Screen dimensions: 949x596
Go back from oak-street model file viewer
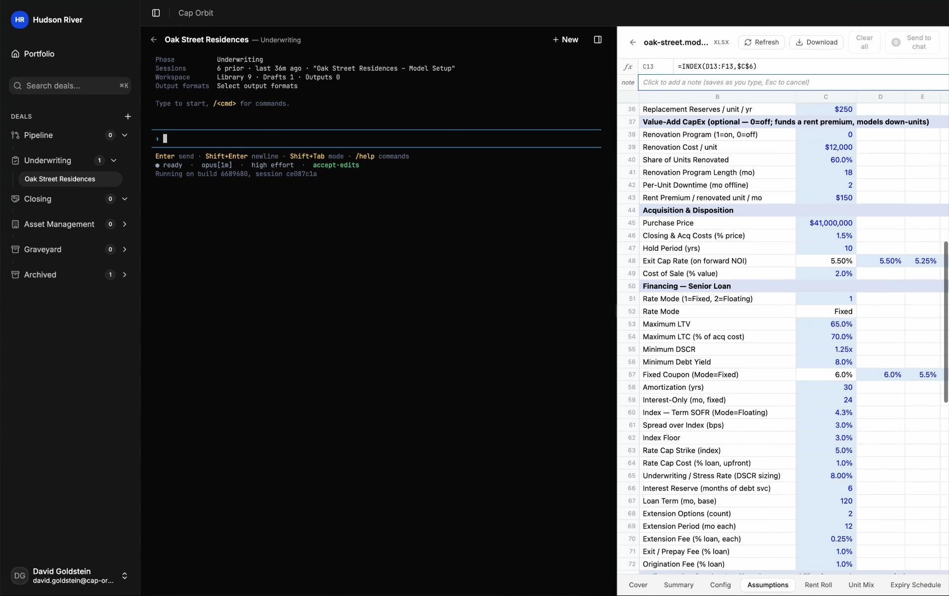[633, 42]
